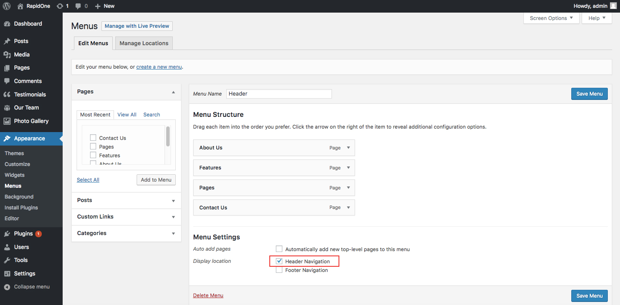Expand the Features menu item options
Image resolution: width=620 pixels, height=305 pixels.
point(348,168)
